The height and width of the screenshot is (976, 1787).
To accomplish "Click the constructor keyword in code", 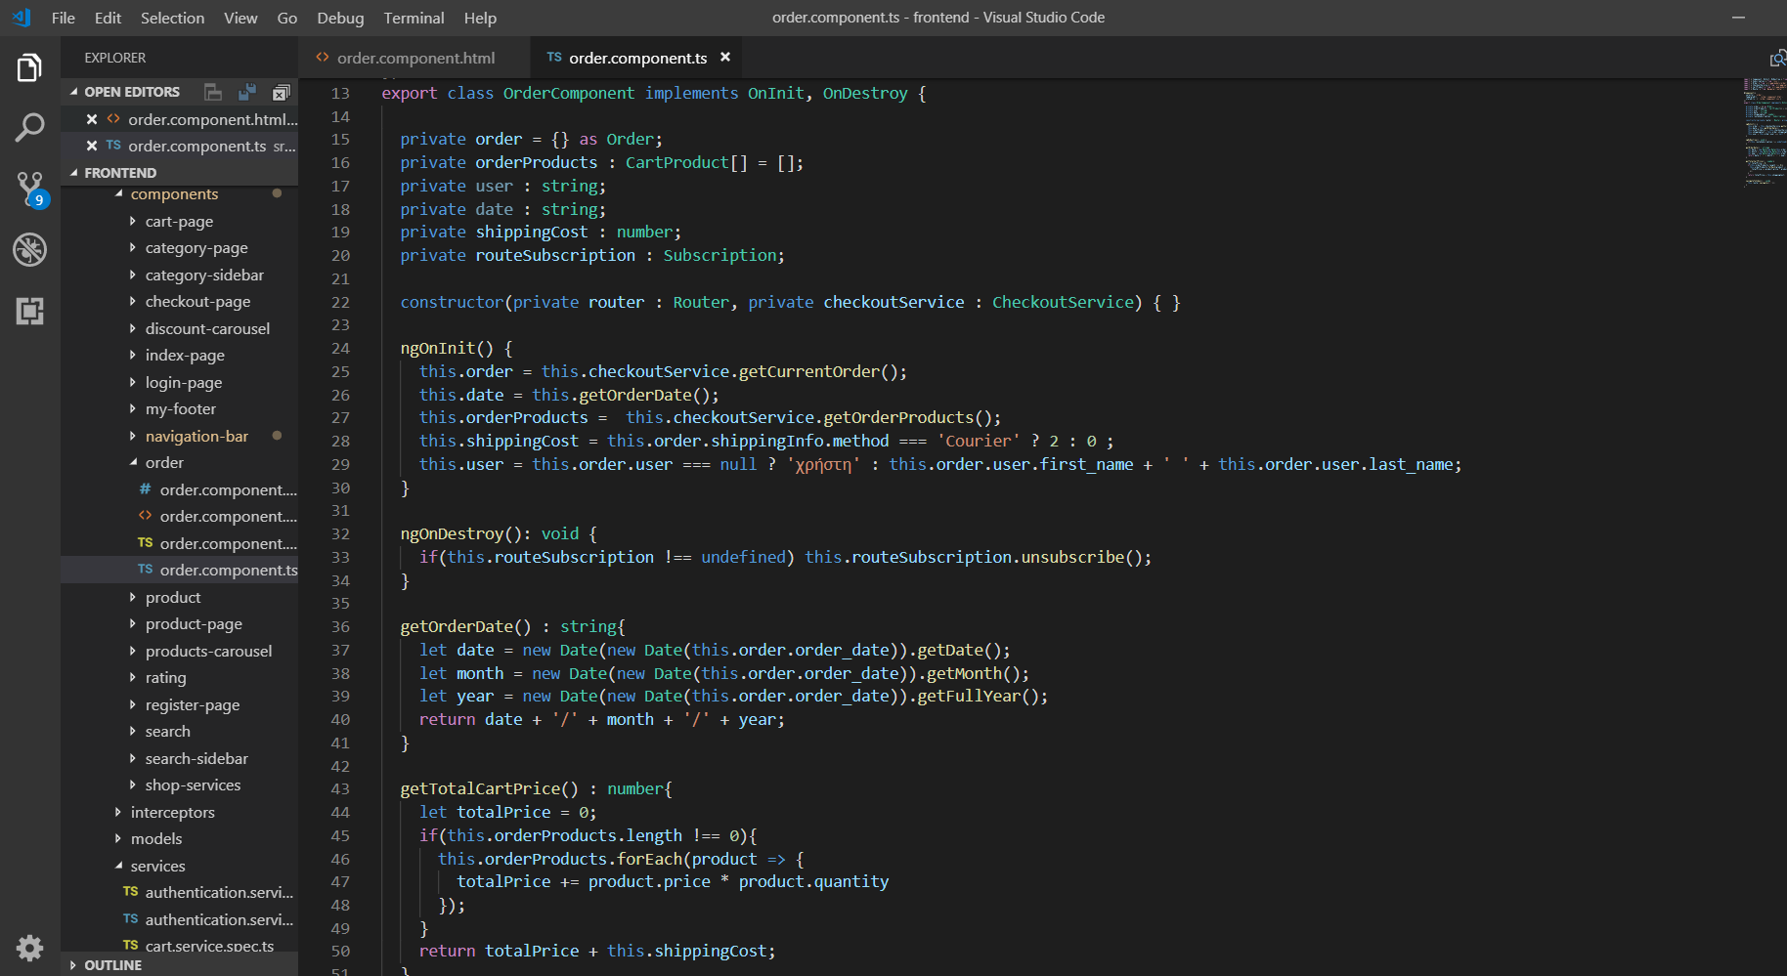I will [452, 303].
